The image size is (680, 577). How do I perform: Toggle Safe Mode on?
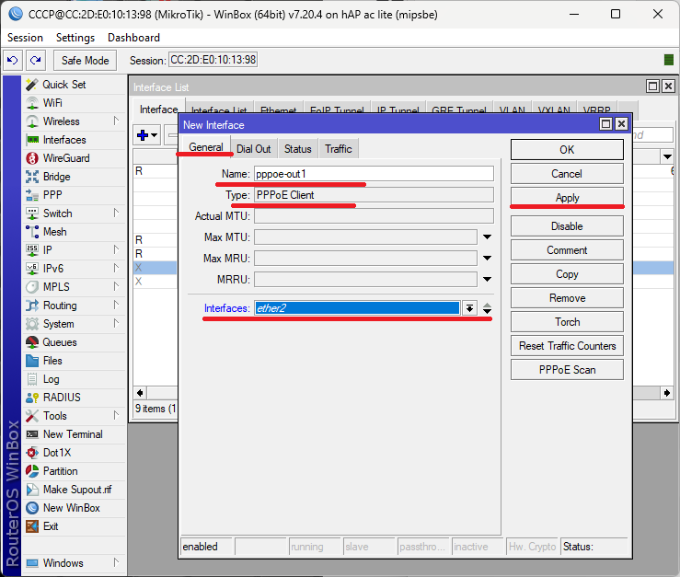[85, 61]
